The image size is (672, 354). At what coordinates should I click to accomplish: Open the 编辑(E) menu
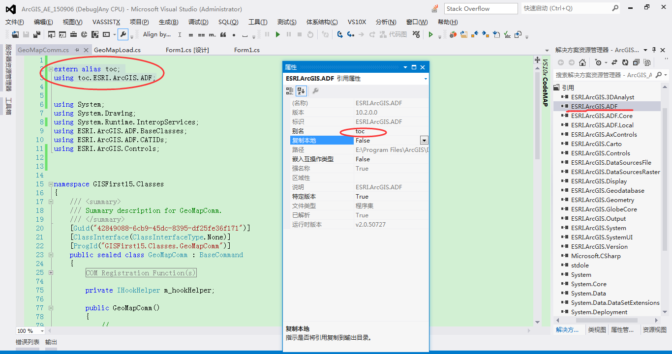click(43, 22)
